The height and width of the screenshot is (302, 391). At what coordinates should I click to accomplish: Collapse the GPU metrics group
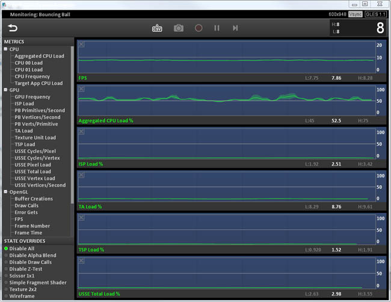[5, 90]
